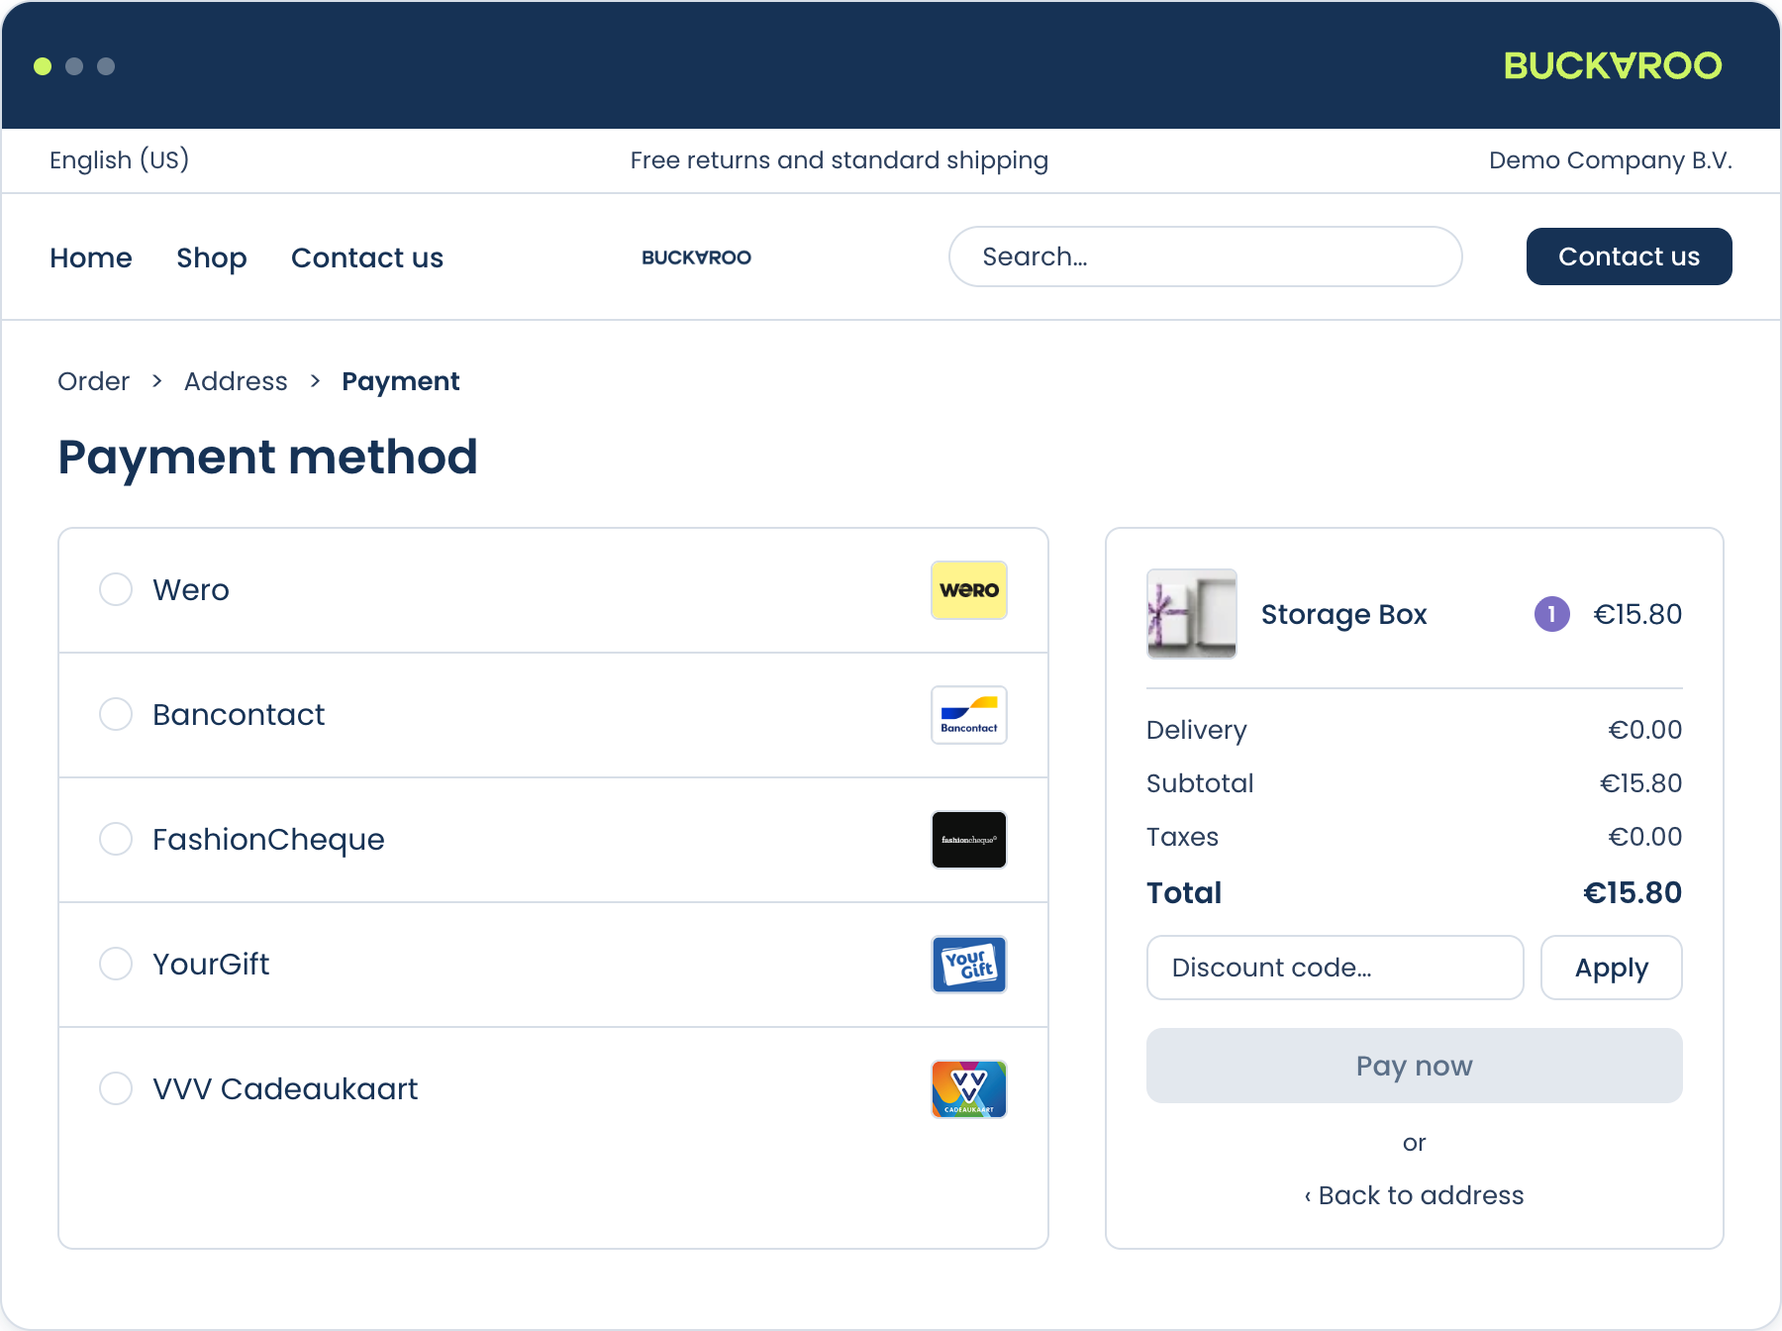Click the VVV Cadeaukaart logo icon

click(x=969, y=1089)
